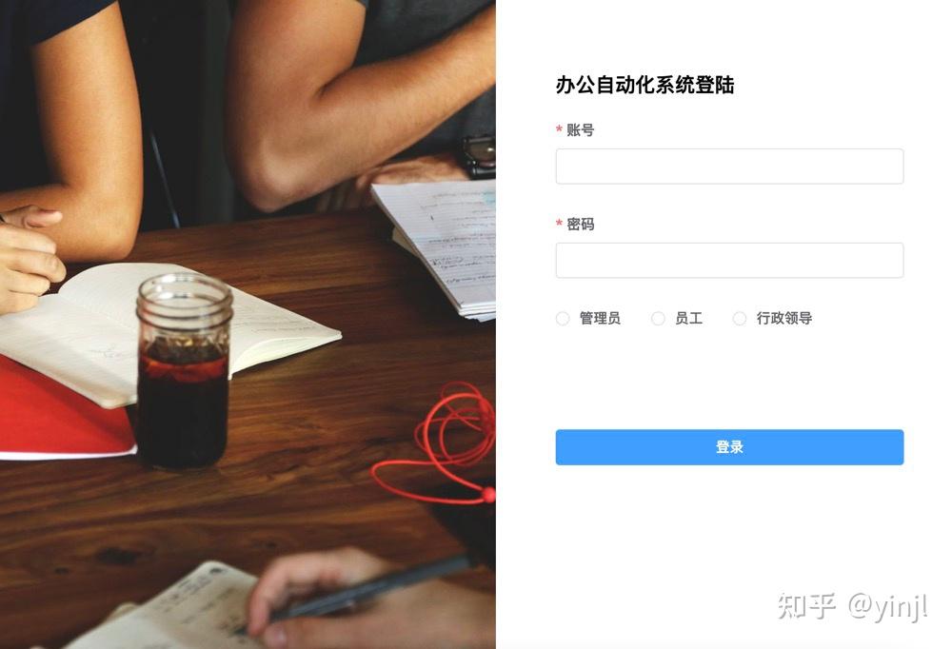Click the 员工 option label text

click(688, 318)
